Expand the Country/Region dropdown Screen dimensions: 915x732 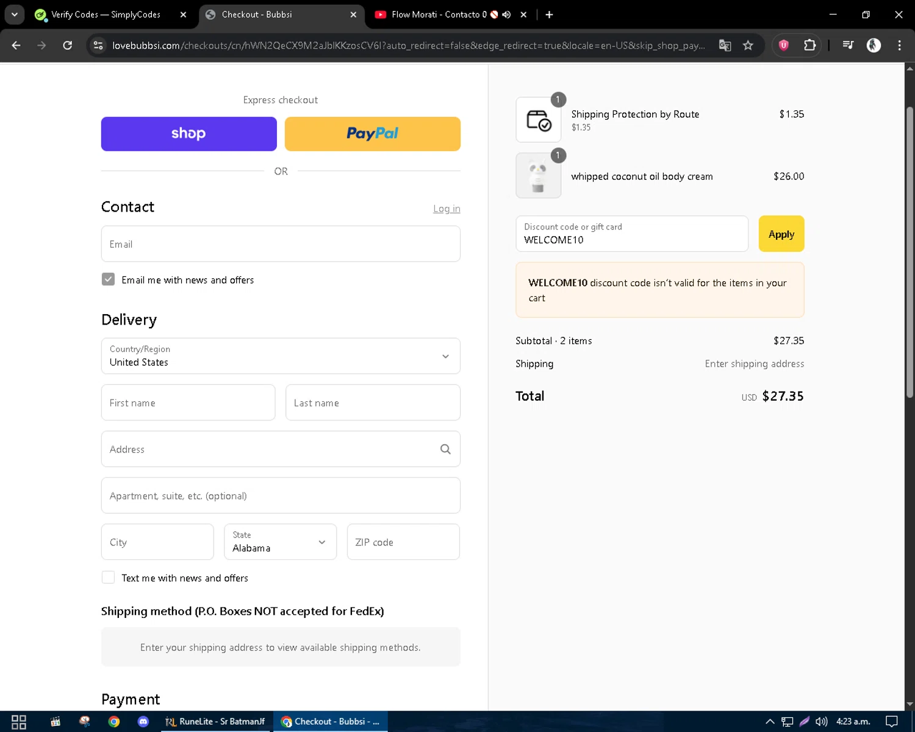[x=281, y=356]
